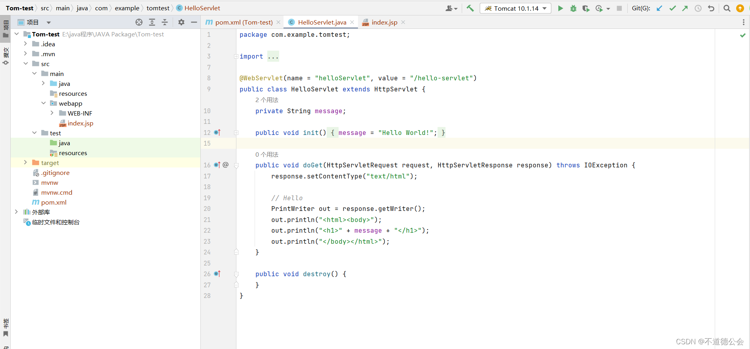750x349 pixels.
Task: Update project with the blue Git arrow
Action: pos(659,8)
